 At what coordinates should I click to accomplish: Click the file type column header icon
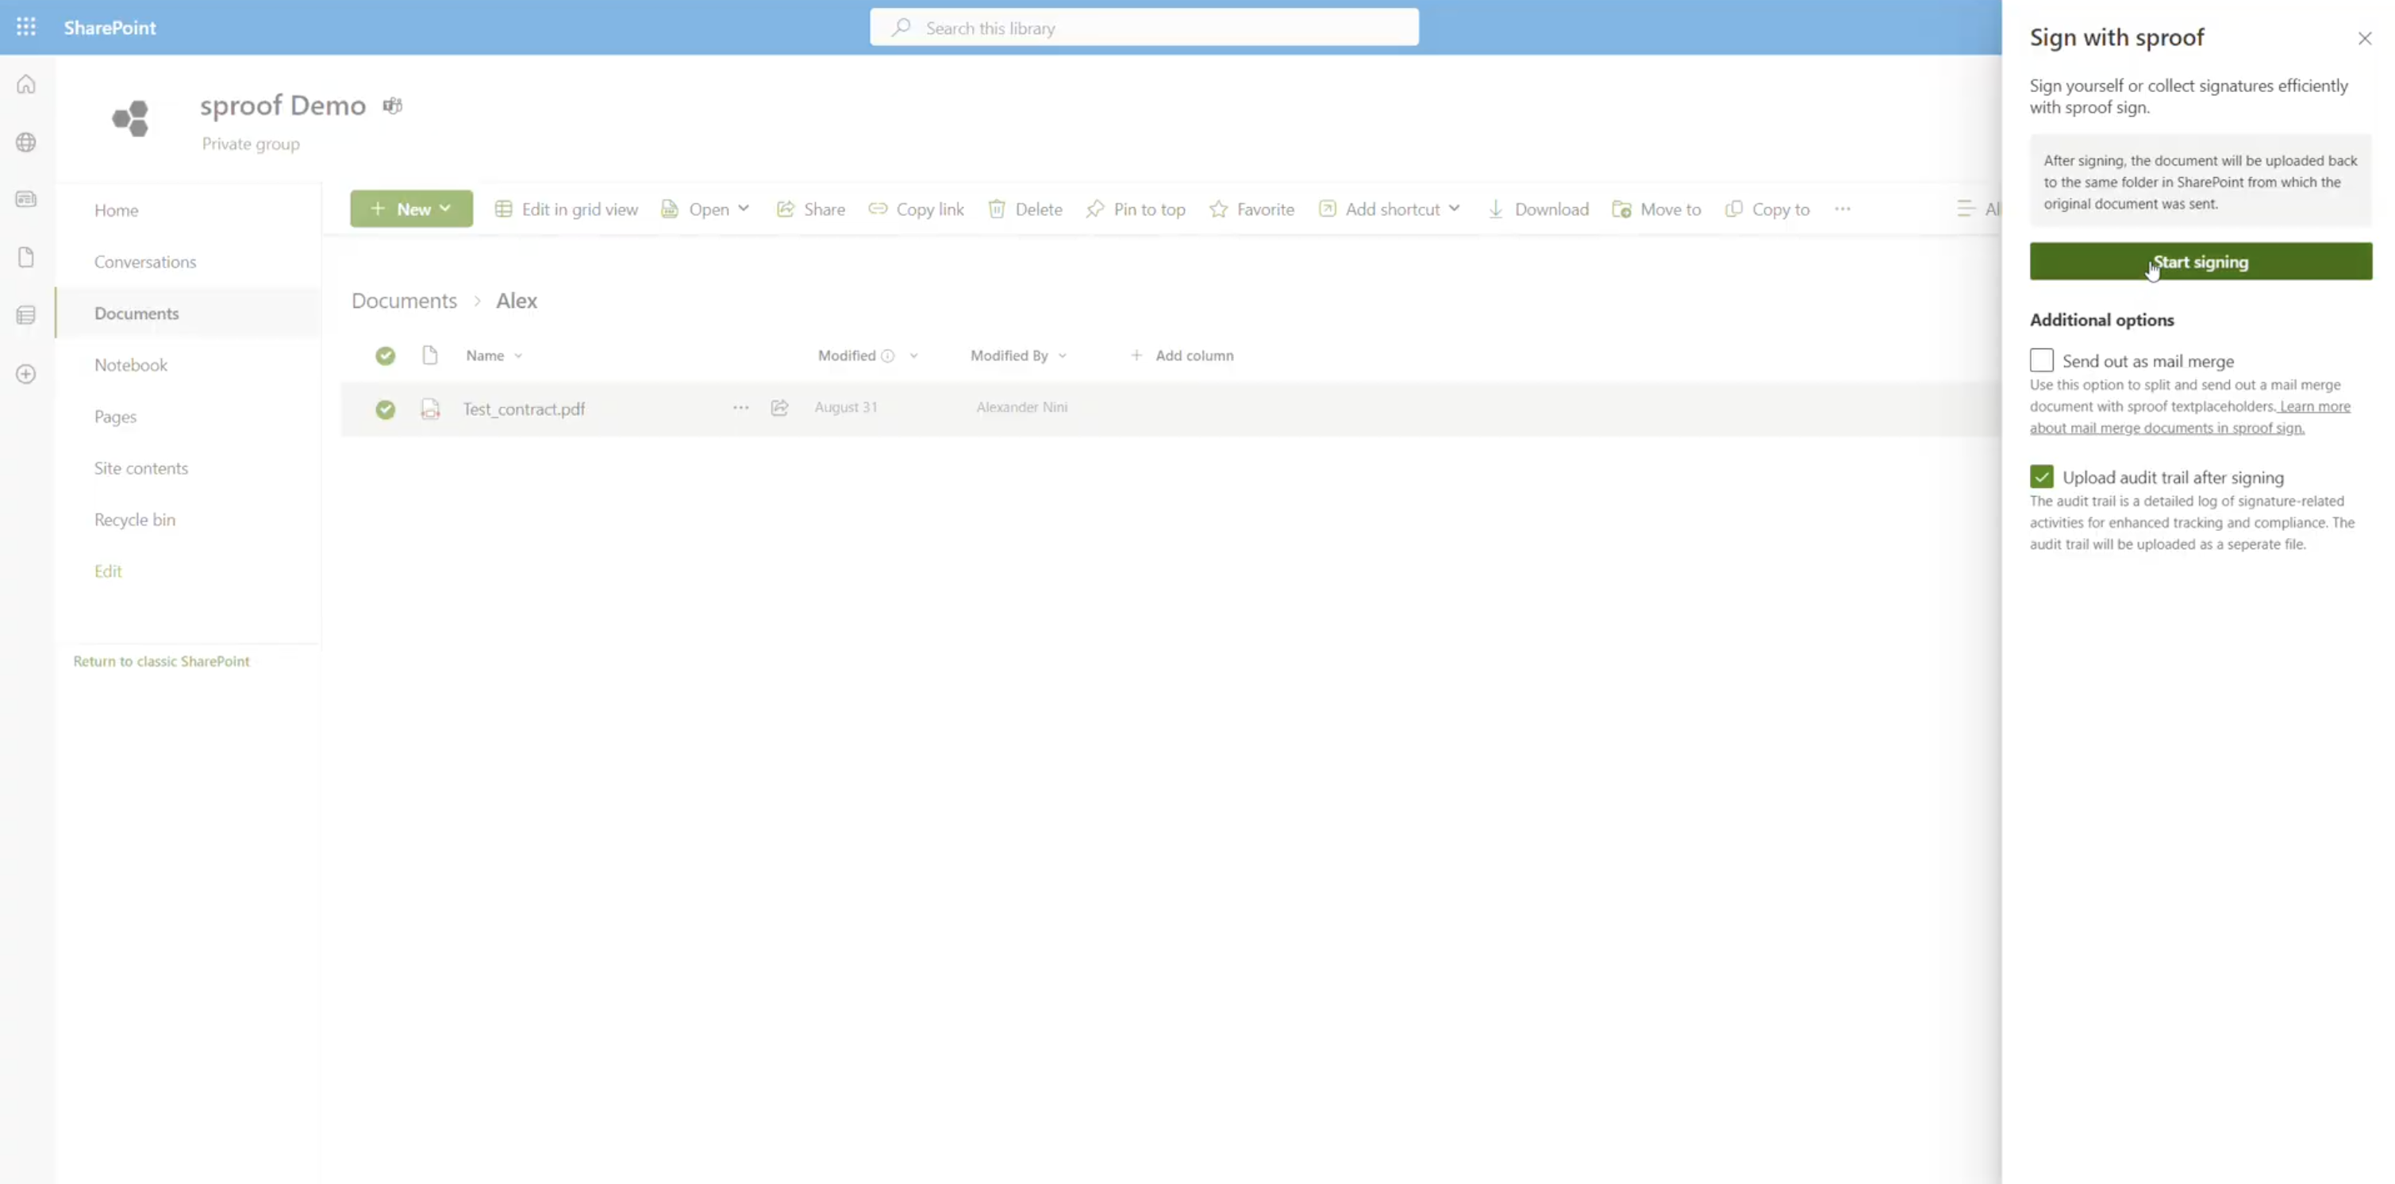click(429, 356)
